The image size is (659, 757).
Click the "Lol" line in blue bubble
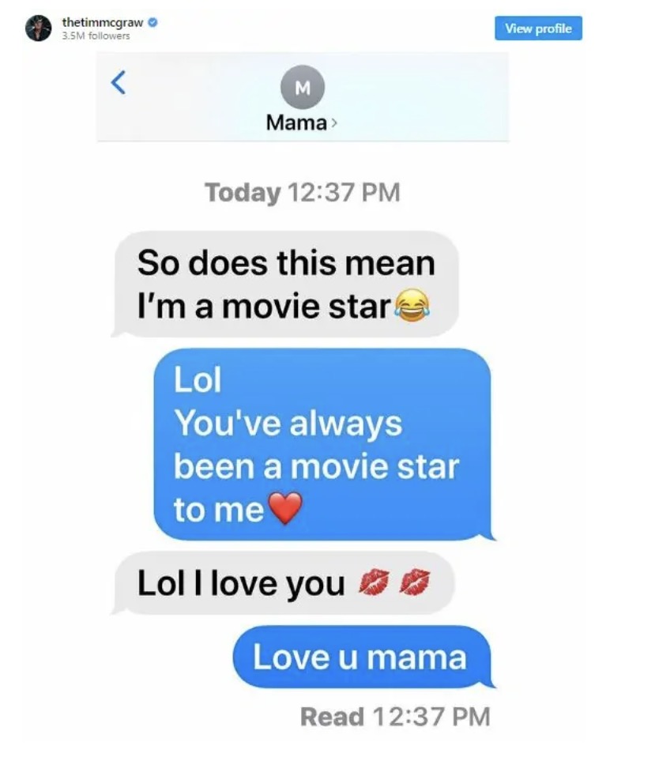[198, 379]
